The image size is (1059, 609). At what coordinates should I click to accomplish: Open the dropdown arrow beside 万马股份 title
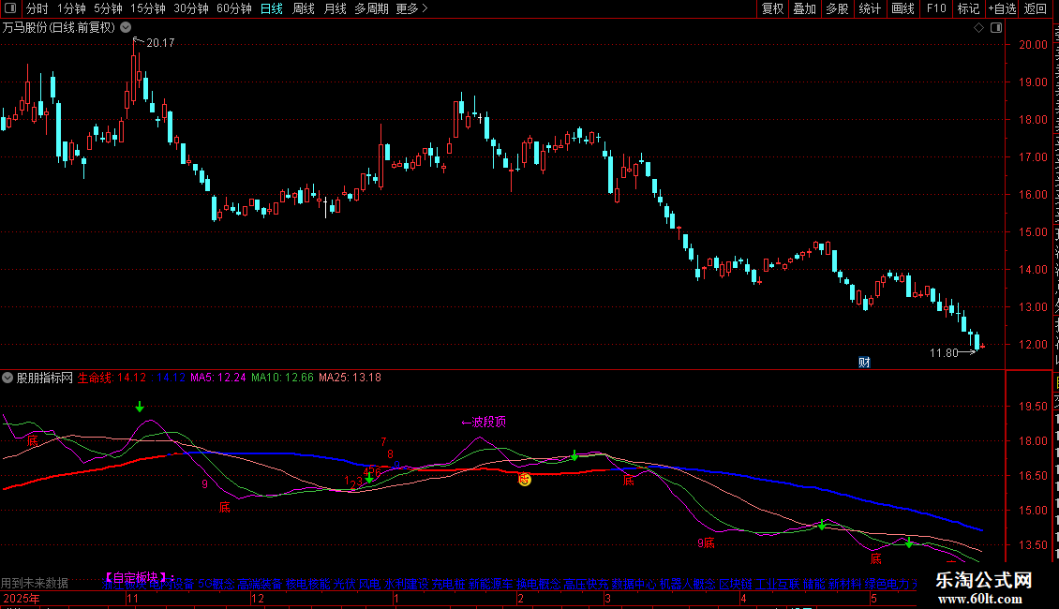[x=126, y=28]
